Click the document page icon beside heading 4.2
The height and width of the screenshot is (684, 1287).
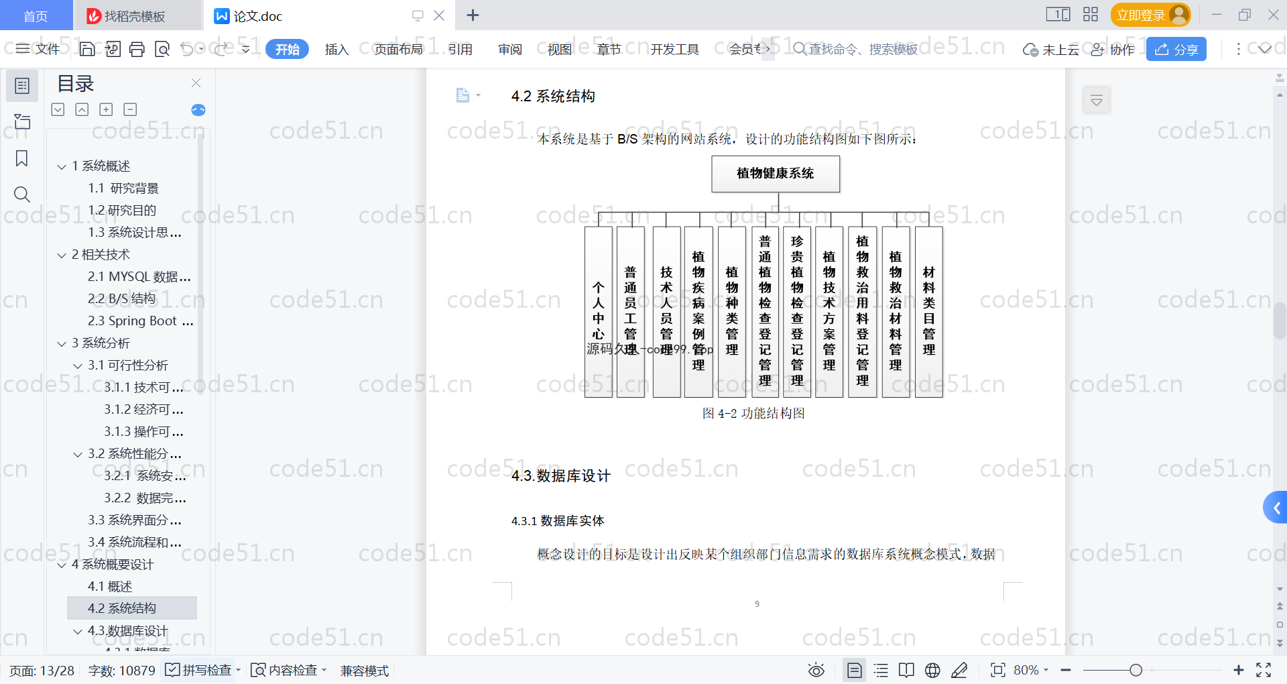coord(463,95)
